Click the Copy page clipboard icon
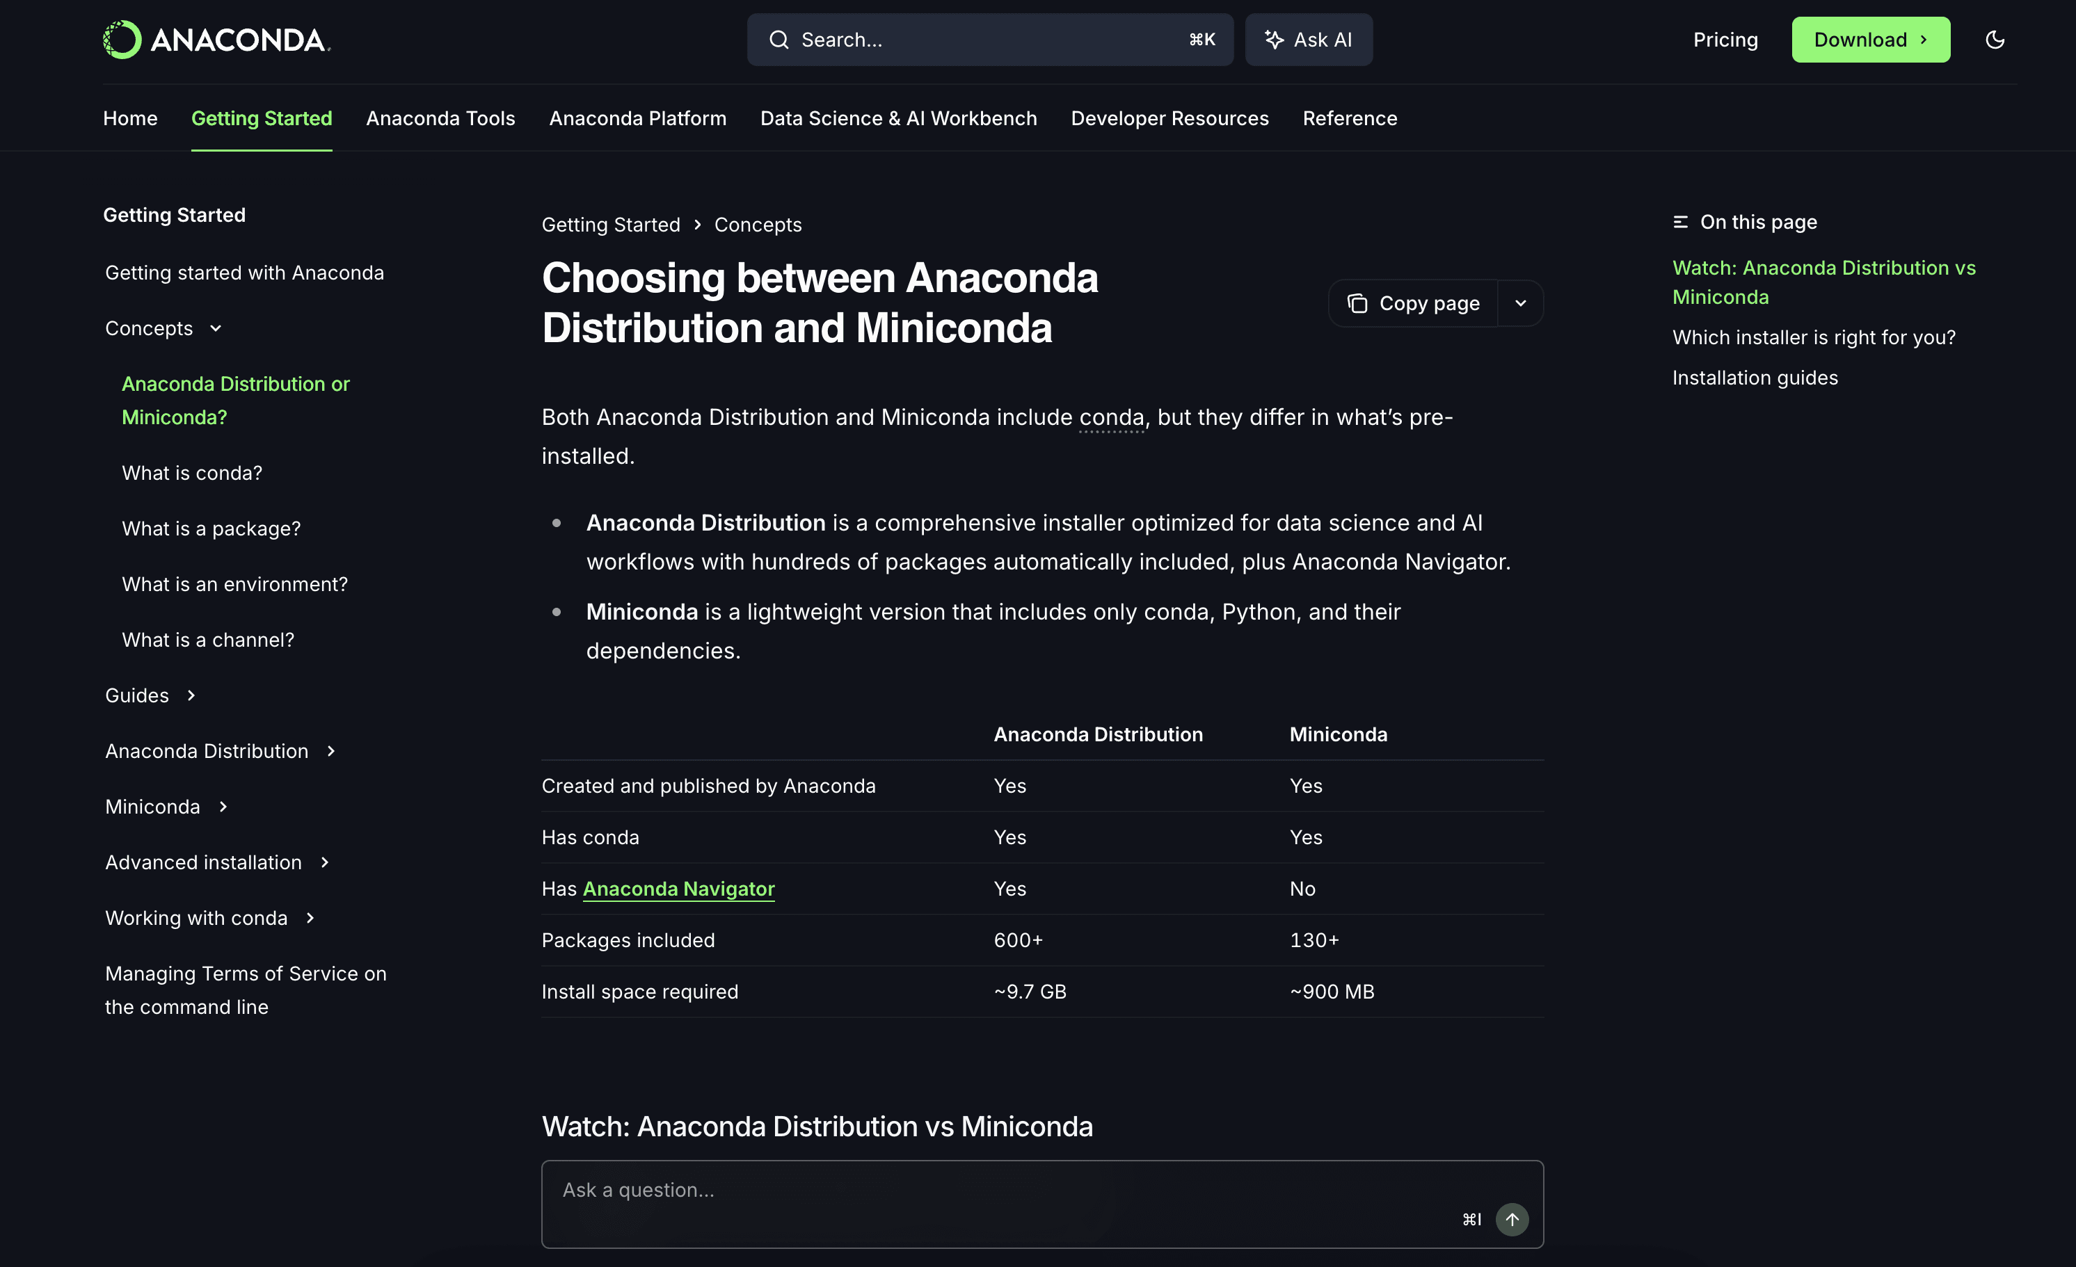 pos(1358,302)
